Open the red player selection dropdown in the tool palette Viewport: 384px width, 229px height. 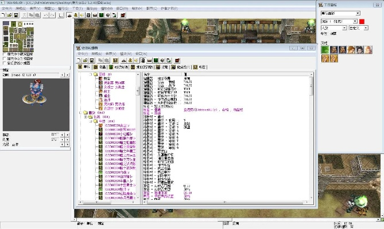(x=338, y=21)
